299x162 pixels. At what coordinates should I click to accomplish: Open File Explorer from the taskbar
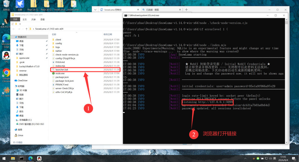(x=13, y=158)
